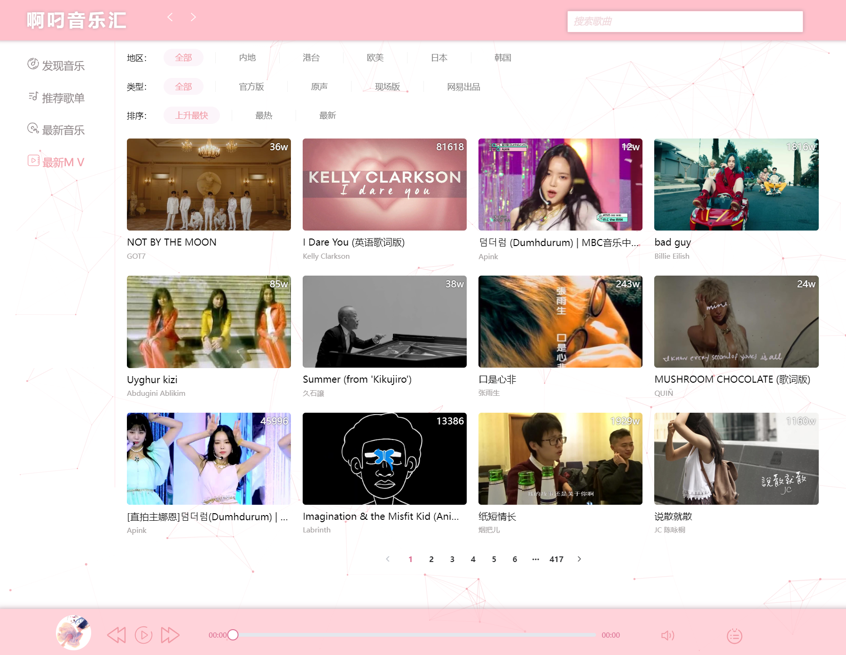The height and width of the screenshot is (655, 846).
Task: Sort by 最新
Action: pyautogui.click(x=328, y=116)
